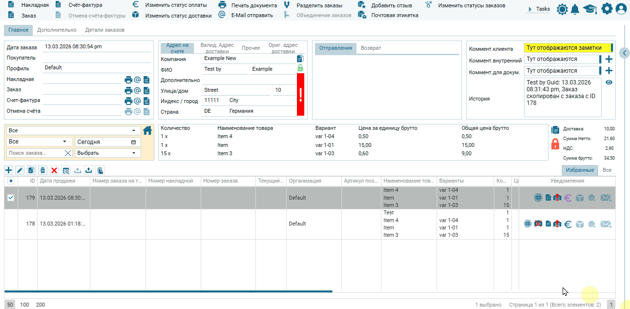Click the red exclamation address warning bar
Viewport: 630px width, 309px height.
300,94
